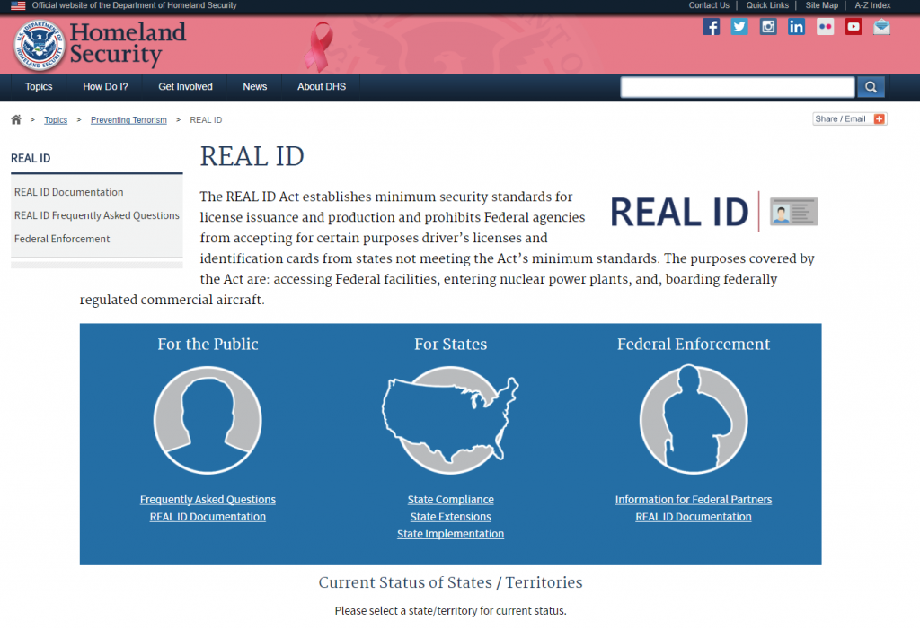Click the Homeland Security seal logo
The width and height of the screenshot is (920, 629).
(40, 45)
